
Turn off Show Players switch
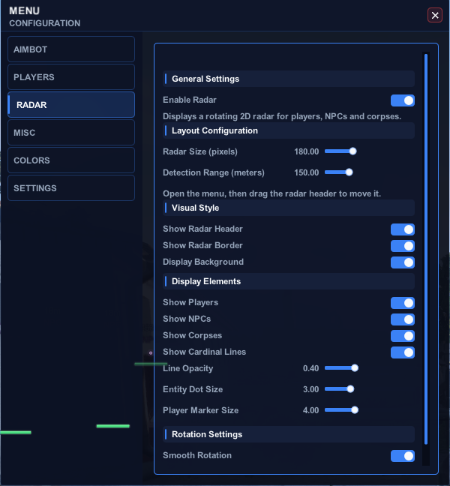point(403,303)
